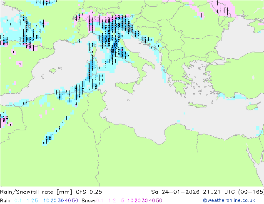Click the Snow legend value 10
Viewport: 264px width, 204px height.
[x=130, y=201]
